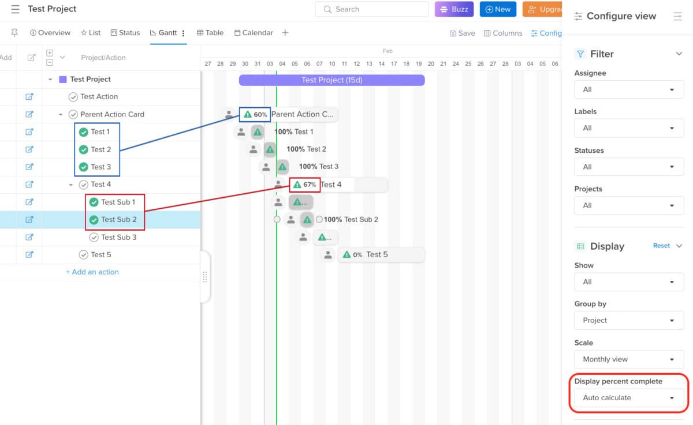Click the New button
The width and height of the screenshot is (693, 425).
pos(498,9)
